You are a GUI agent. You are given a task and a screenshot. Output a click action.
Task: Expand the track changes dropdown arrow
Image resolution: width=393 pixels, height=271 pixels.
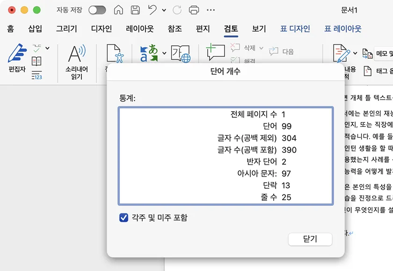click(x=355, y=53)
